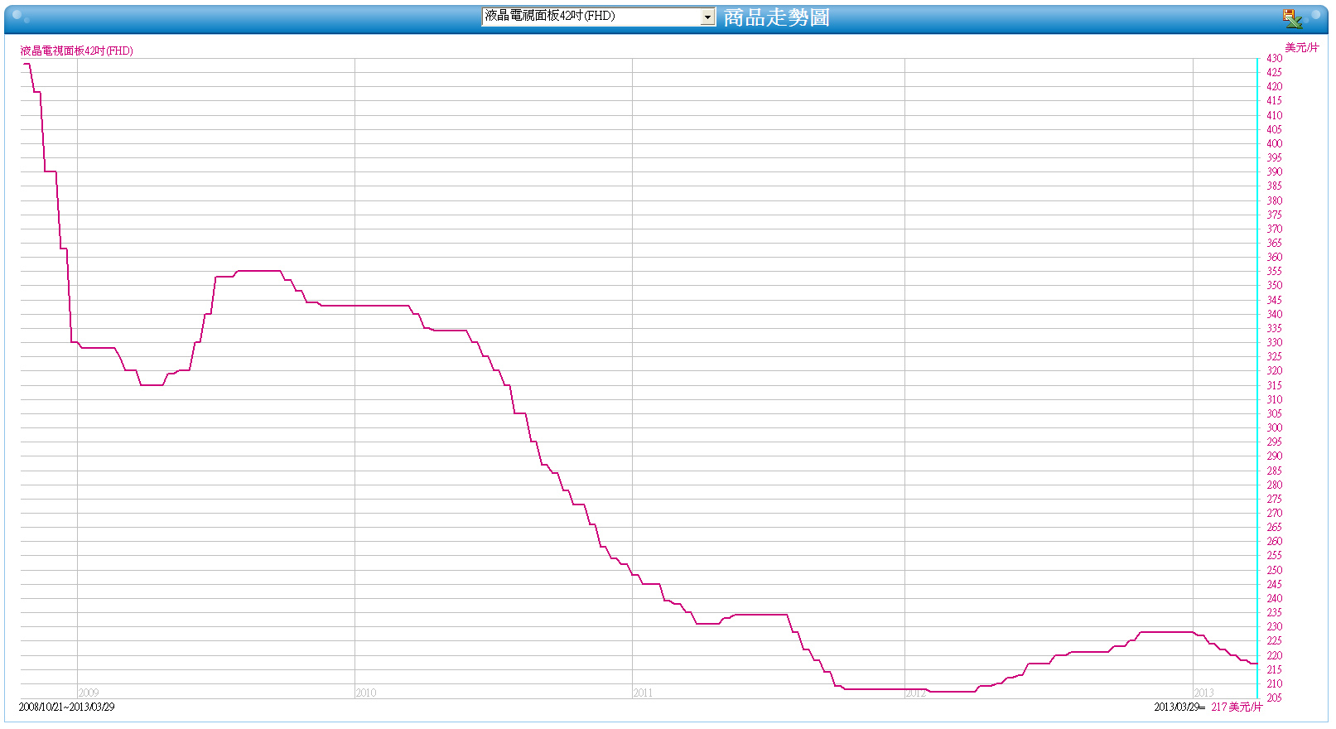The height and width of the screenshot is (729, 1336).
Task: Click the 2010 year marker on x-axis
Action: coord(366,693)
